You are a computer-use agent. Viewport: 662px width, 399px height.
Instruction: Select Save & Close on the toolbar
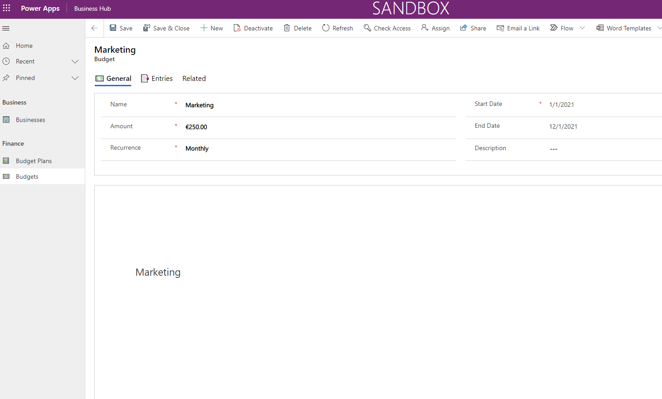click(x=166, y=28)
